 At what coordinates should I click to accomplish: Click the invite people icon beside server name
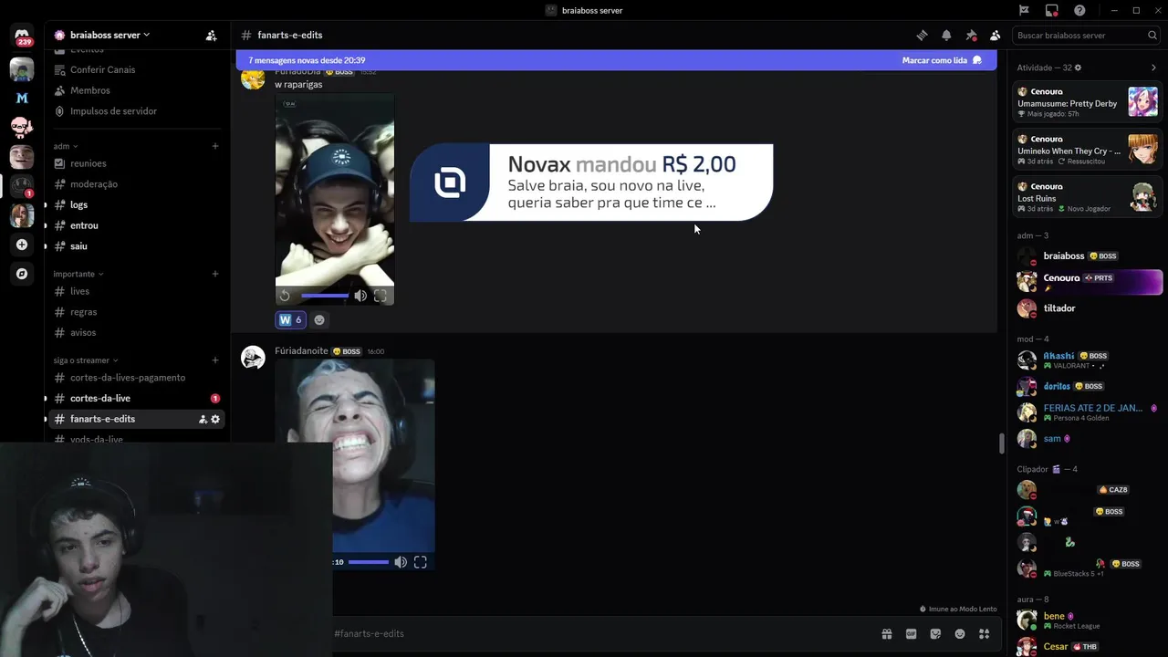211,36
